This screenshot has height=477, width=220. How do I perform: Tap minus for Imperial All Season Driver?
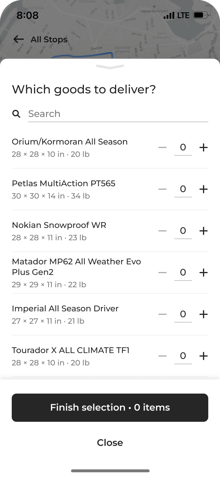(163, 314)
